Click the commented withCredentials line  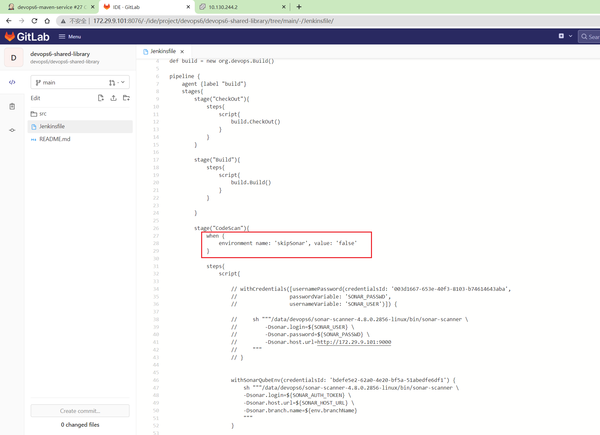pos(371,289)
